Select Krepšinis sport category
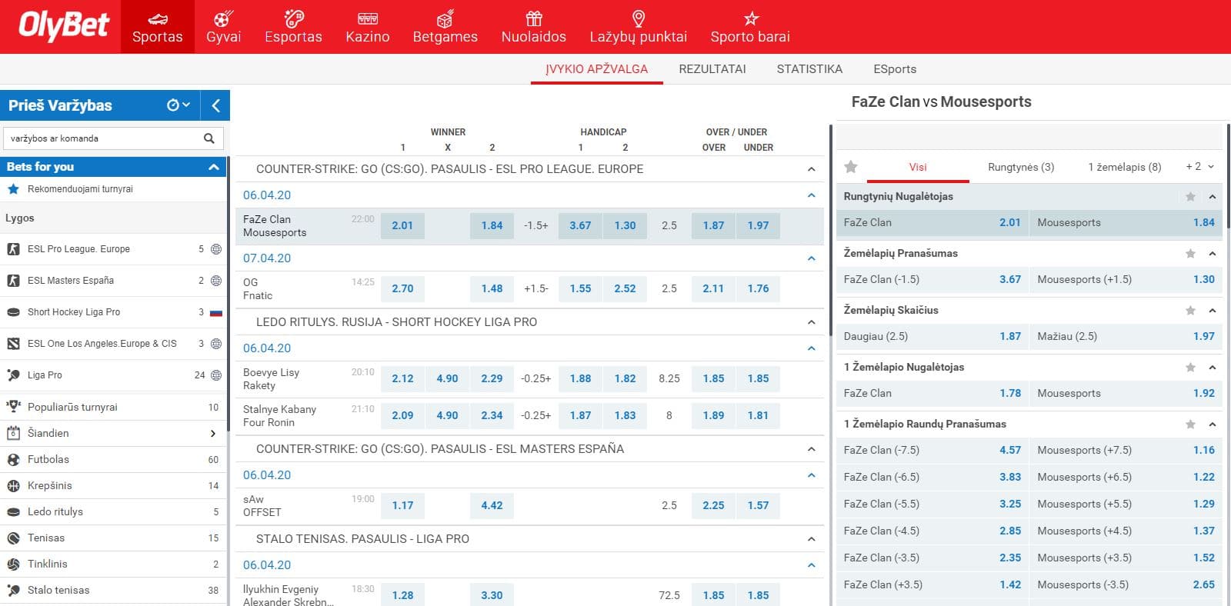1231x606 pixels. pos(114,485)
